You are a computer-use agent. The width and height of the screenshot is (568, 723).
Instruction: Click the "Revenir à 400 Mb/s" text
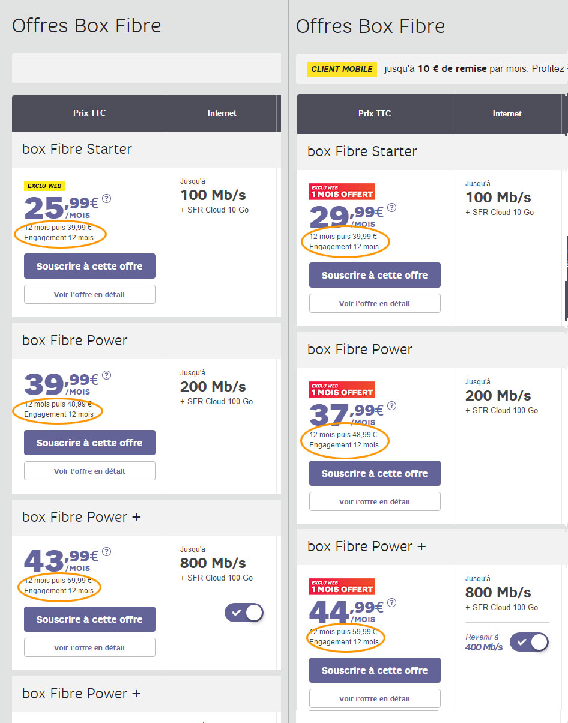point(483,642)
